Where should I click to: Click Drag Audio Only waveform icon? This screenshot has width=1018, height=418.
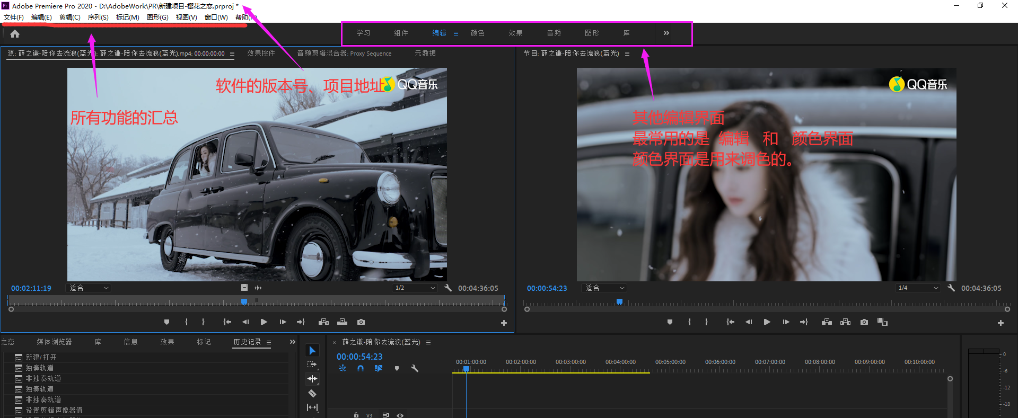[x=258, y=288]
